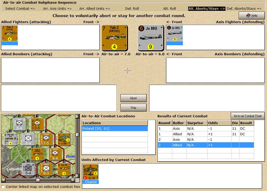Select highlighted round 2 Allied result row

click(x=206, y=145)
